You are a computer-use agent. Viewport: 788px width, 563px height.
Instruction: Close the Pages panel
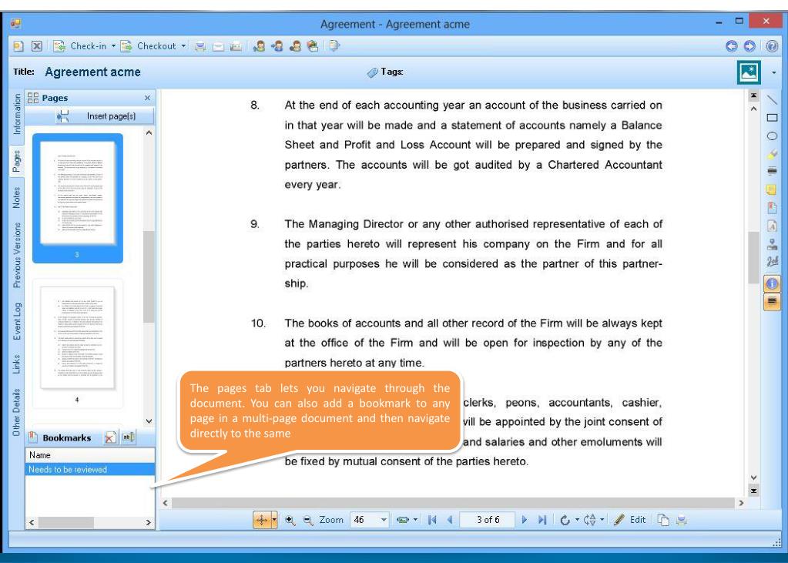point(147,98)
